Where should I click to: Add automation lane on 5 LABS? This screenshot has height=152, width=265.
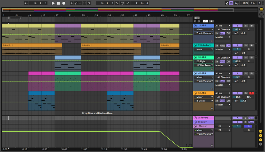coord(212,109)
